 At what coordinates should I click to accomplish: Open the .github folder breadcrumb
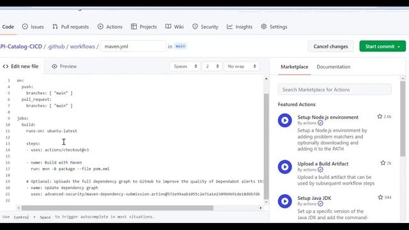click(x=56, y=47)
